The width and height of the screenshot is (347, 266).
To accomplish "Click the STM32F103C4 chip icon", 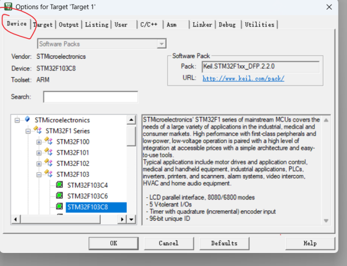I will [59, 184].
